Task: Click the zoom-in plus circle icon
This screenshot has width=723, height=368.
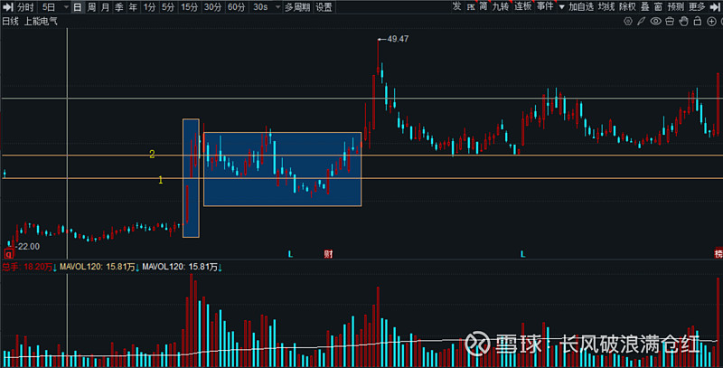Action: tap(711, 21)
